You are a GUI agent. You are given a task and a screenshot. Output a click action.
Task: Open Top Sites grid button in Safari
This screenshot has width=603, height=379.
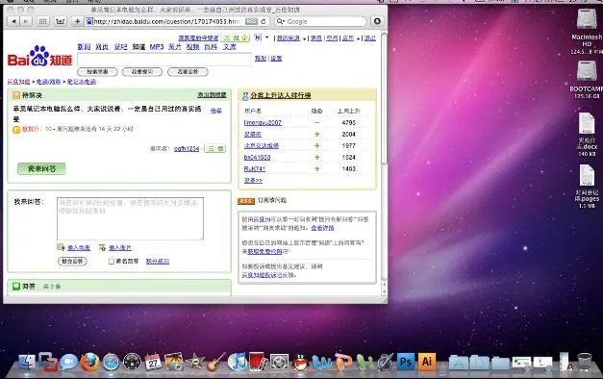click(42, 21)
